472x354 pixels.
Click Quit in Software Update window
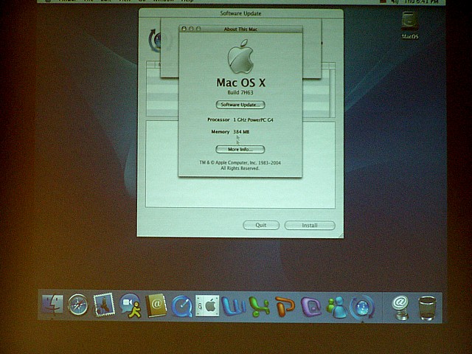pos(261,225)
